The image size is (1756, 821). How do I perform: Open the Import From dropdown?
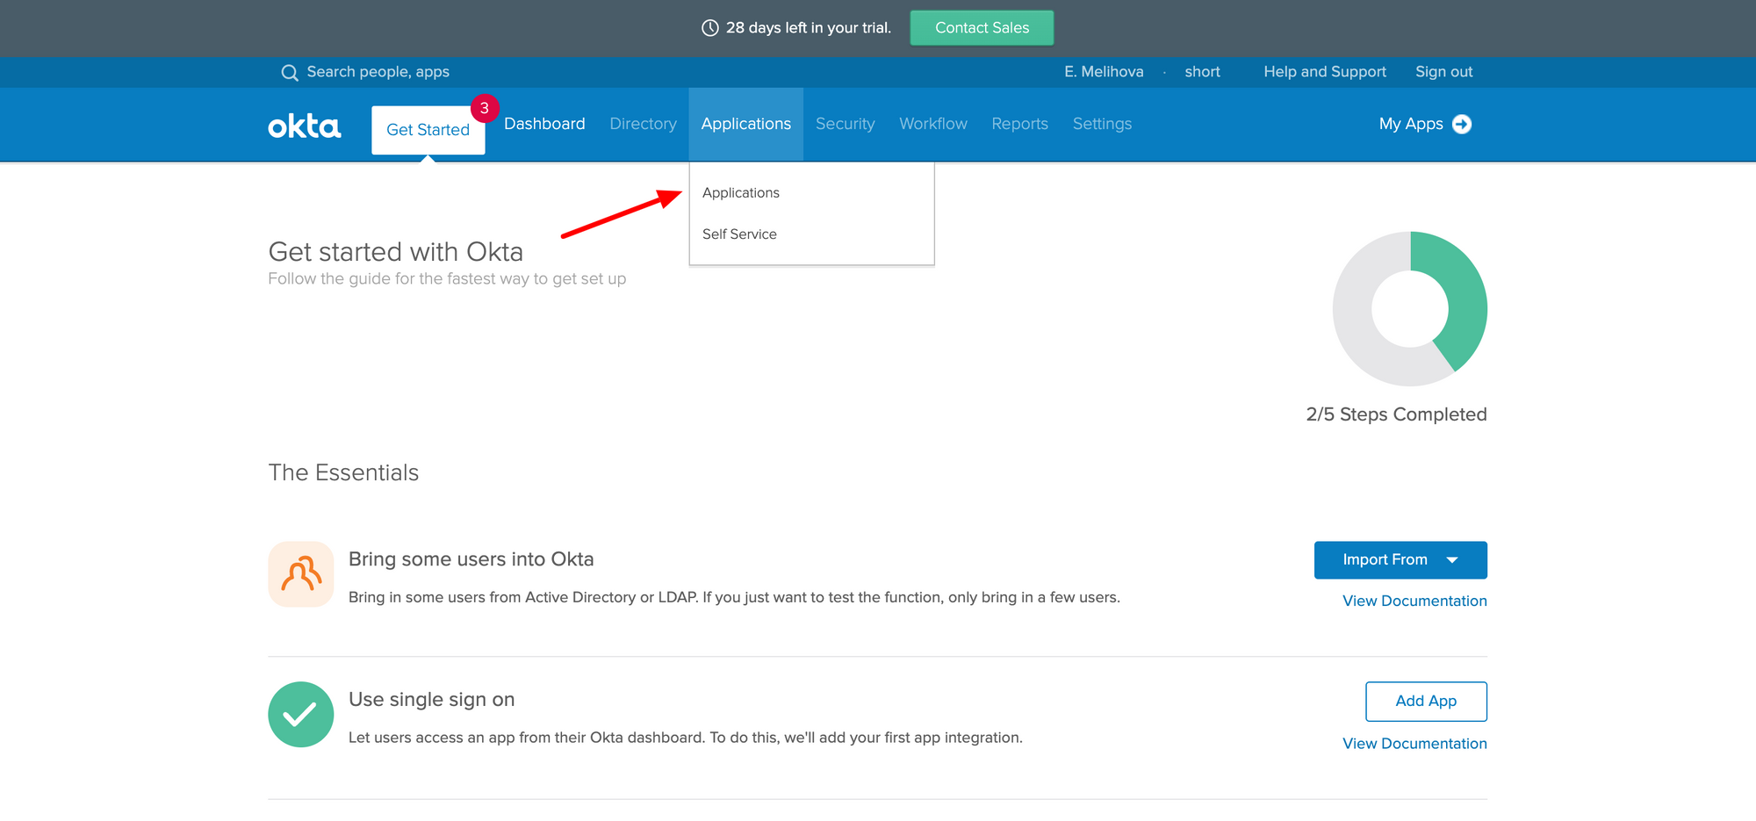1400,560
